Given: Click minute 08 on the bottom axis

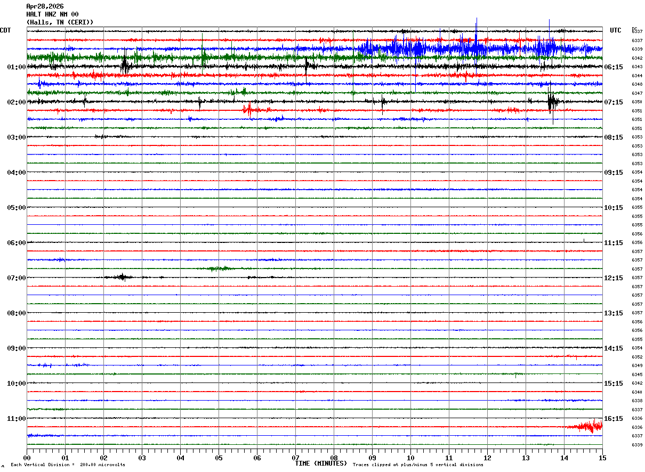Looking at the screenshot, I should click(x=334, y=458).
